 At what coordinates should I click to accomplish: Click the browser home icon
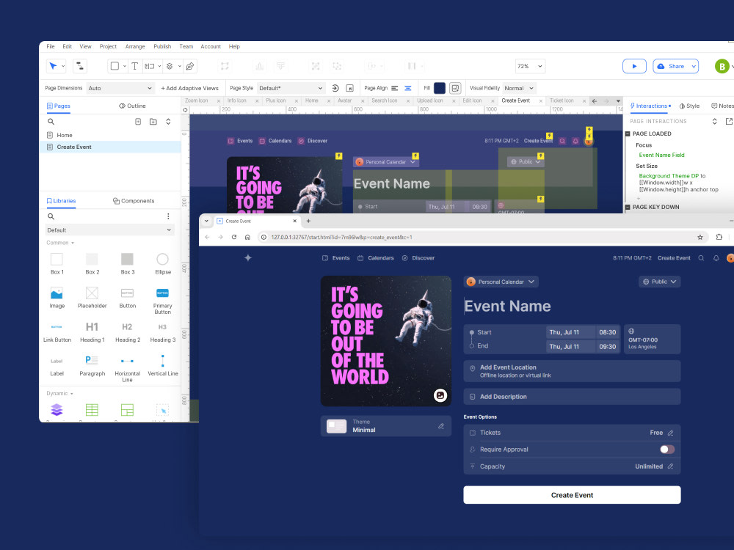[x=247, y=237]
